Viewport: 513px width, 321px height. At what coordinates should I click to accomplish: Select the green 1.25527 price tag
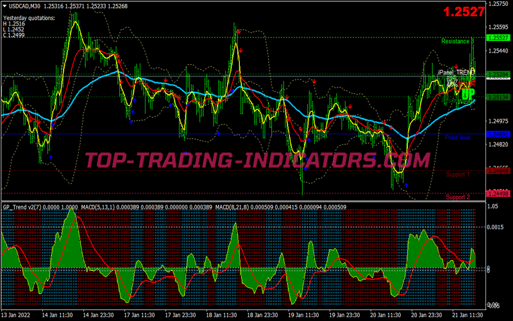click(498, 38)
